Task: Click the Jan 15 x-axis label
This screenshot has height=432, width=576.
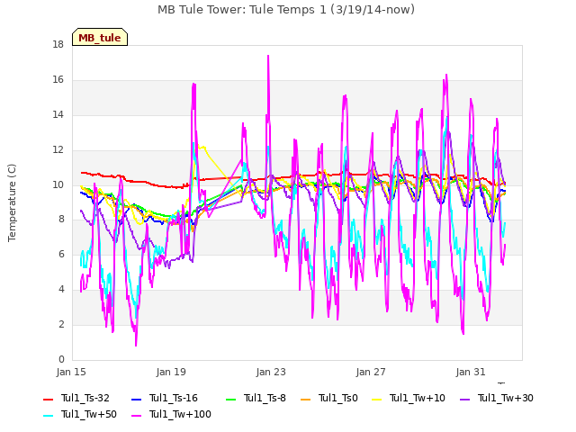Action: coord(71,372)
